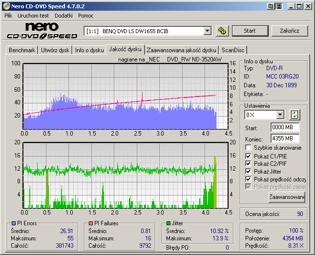Enable Szybkie skanowanie checkbox
This screenshot has height=255, width=315.
(x=248, y=148)
